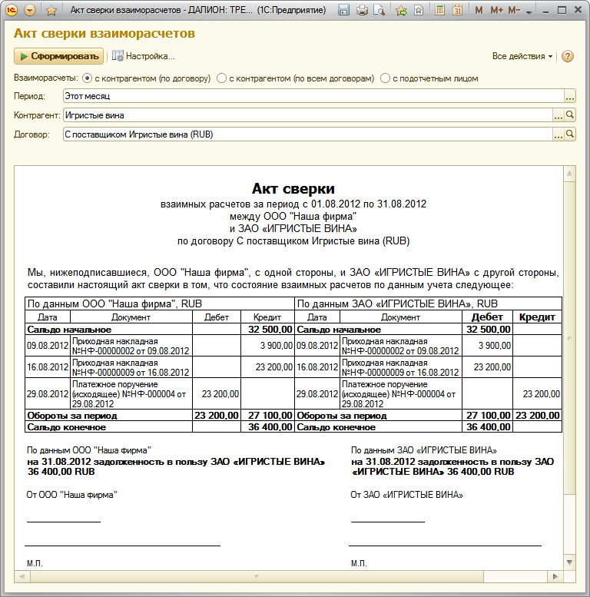Open print preview magnifier icon
Image resolution: width=590 pixels, height=597 pixels.
380,10
